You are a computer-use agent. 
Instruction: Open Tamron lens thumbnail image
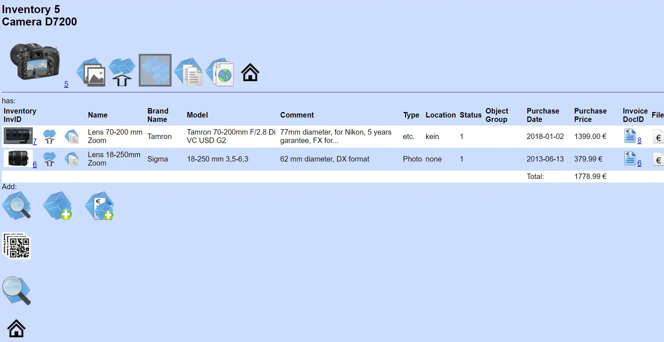pos(18,136)
